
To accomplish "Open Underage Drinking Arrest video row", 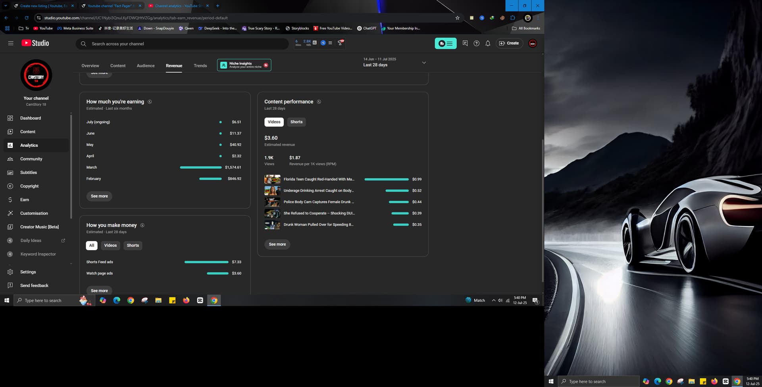I will click(343, 191).
